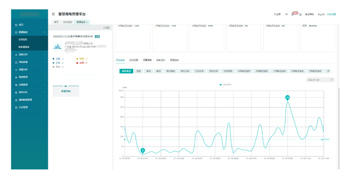Image resolution: width=351 pixels, height=180 pixels.
Task: Click the power logout icon in header
Action: pos(300,15)
